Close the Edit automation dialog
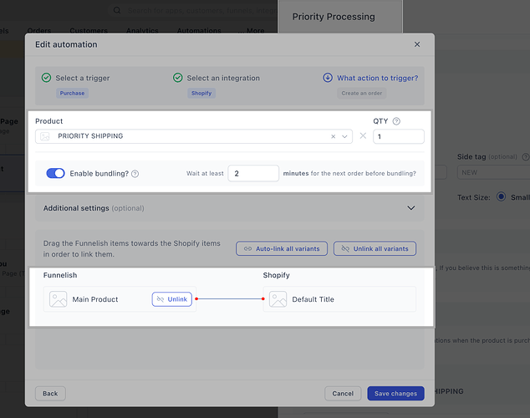The image size is (530, 418). click(x=417, y=44)
